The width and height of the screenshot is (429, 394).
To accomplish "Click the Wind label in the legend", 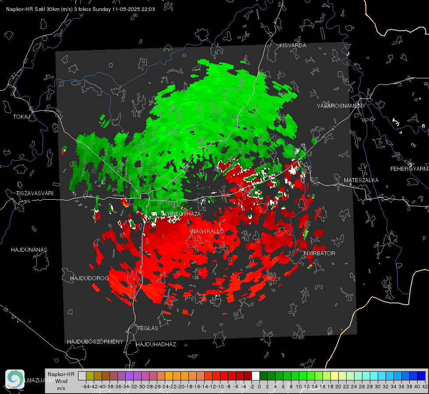I will click(x=61, y=381).
